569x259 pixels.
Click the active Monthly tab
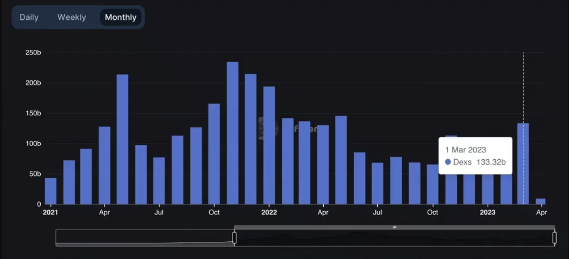(x=120, y=17)
